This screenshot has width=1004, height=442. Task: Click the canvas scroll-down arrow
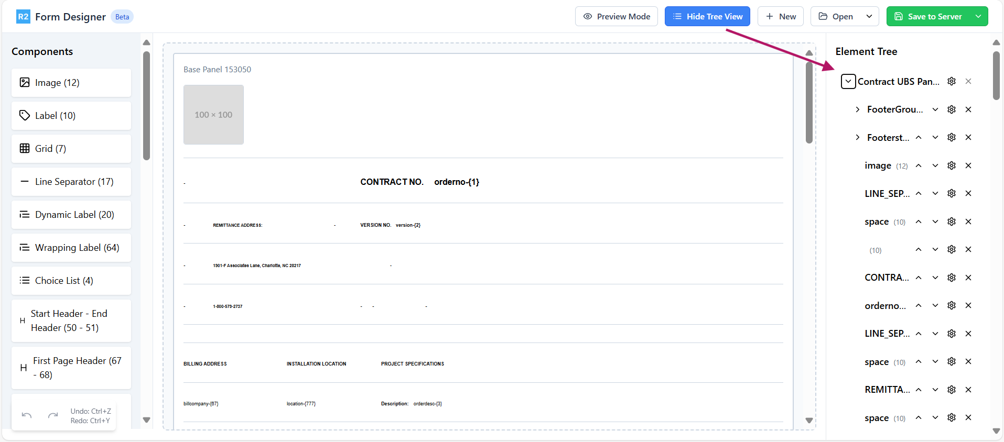click(809, 421)
